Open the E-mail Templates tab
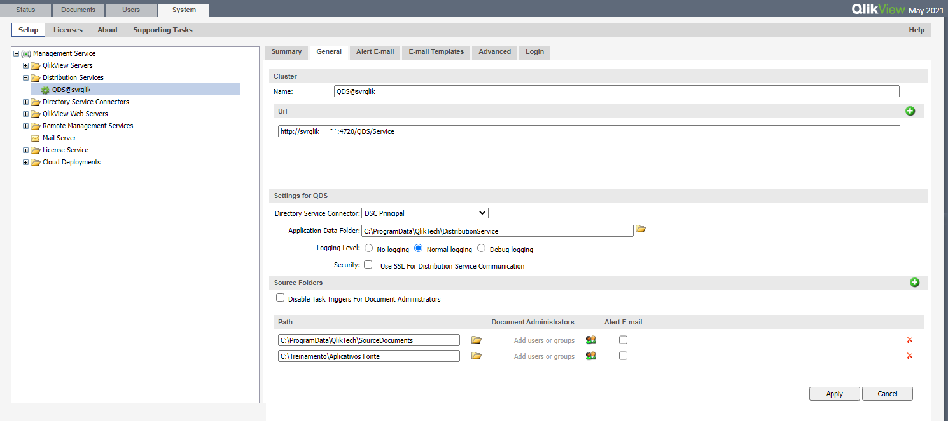Viewport: 948px width, 421px height. pos(436,52)
